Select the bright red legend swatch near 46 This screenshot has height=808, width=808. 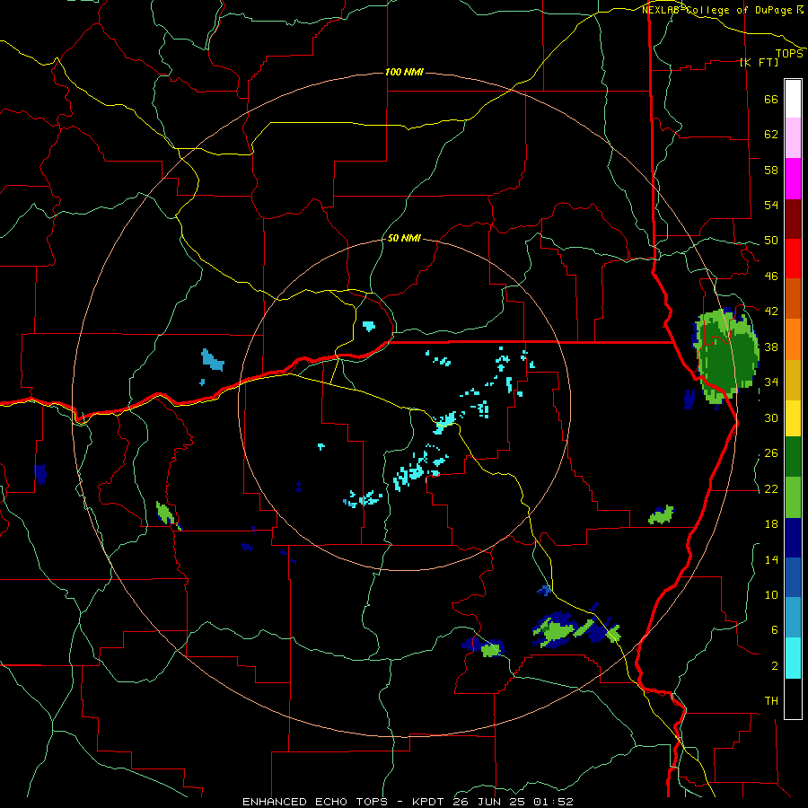coord(793,259)
